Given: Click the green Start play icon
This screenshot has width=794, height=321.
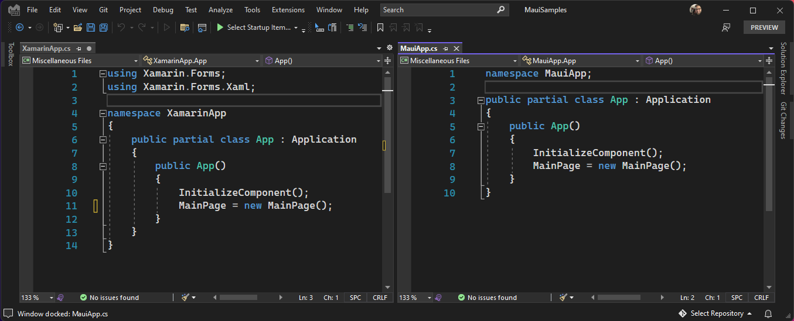Looking at the screenshot, I should (x=220, y=27).
